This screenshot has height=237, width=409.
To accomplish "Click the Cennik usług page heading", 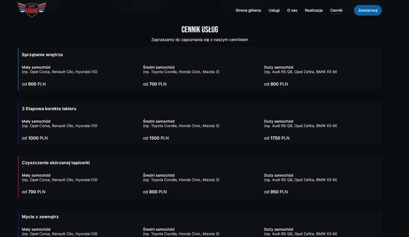I will click(200, 29).
